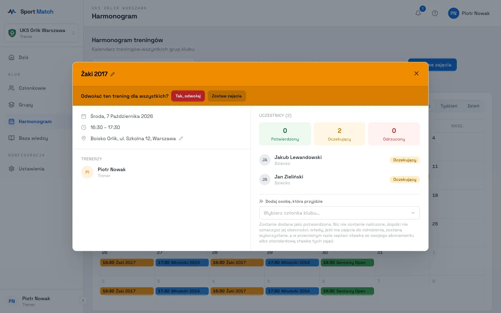Open Członkowie in the sidebar

[42, 88]
